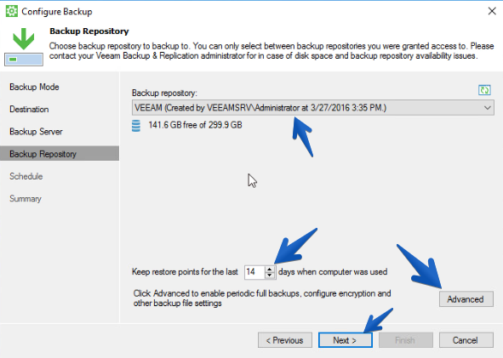Click the refresh repositories icon

(x=484, y=90)
